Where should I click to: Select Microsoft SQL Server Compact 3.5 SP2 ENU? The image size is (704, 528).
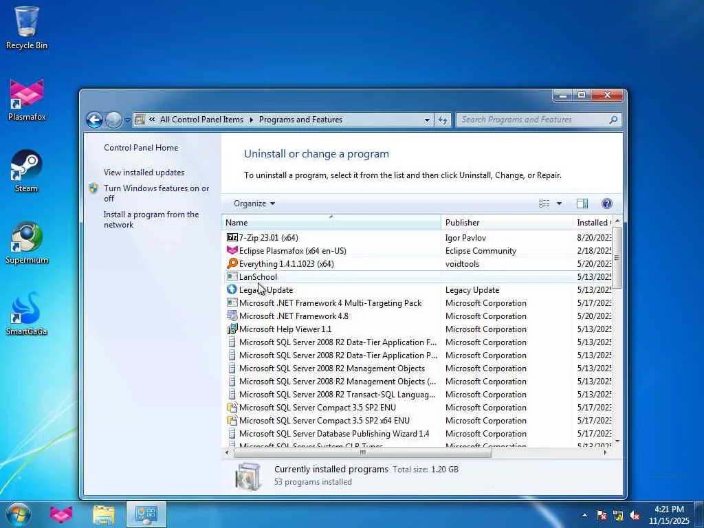[x=318, y=407]
